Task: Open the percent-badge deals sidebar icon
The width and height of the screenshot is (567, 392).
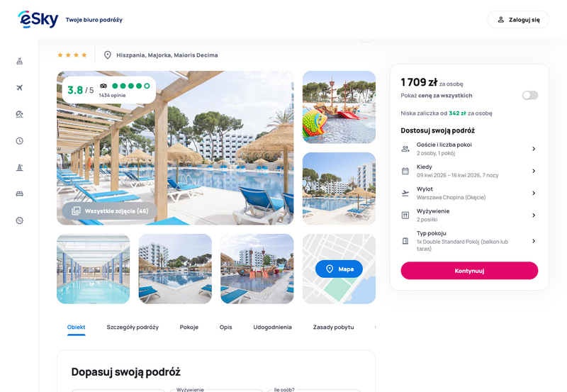Action: tap(20, 220)
